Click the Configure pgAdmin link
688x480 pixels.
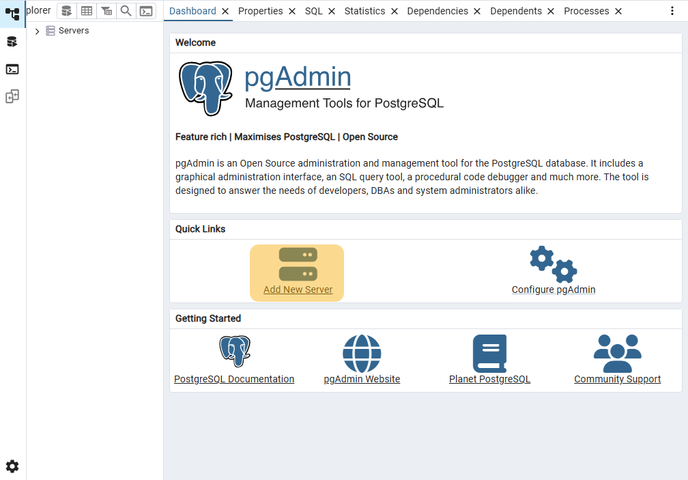[x=554, y=290]
